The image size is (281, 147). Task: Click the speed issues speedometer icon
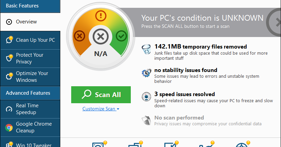146,97
